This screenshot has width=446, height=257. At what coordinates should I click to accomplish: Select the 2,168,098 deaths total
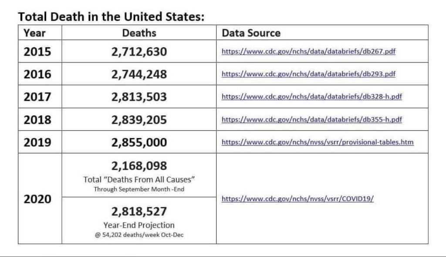(139, 166)
